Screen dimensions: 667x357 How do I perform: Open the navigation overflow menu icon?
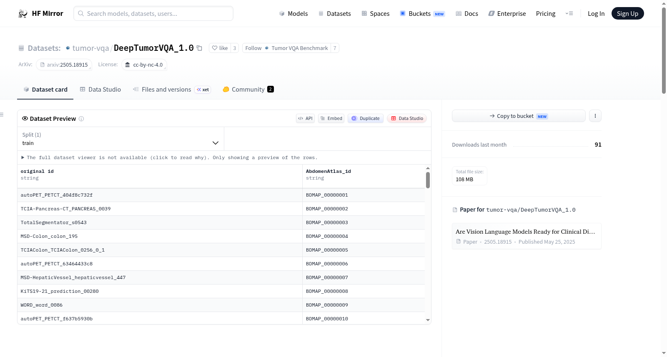[569, 14]
